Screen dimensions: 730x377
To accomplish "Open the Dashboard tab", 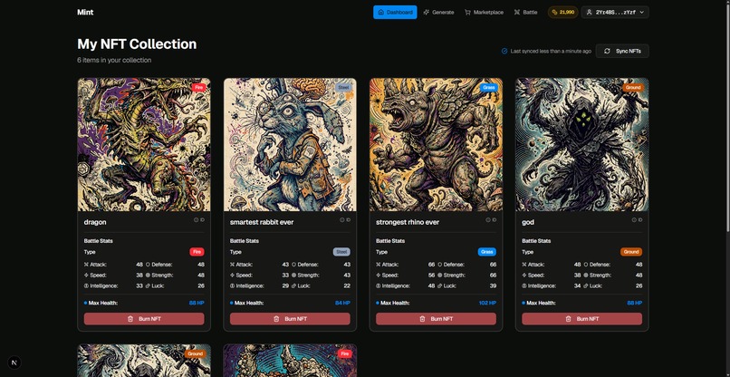I will (395, 12).
